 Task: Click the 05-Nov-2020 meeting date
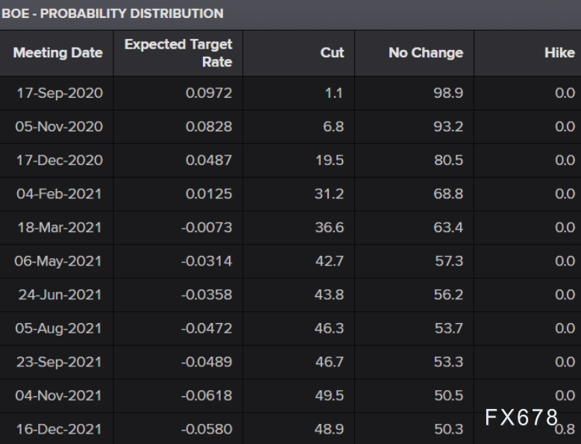(59, 127)
